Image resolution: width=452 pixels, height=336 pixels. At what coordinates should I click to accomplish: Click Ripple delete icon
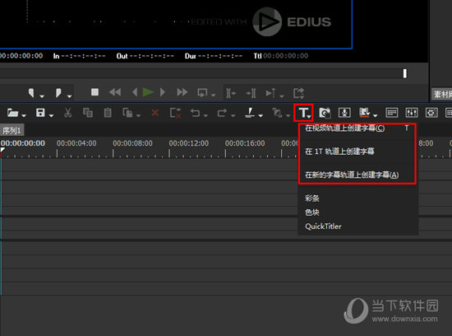(176, 113)
